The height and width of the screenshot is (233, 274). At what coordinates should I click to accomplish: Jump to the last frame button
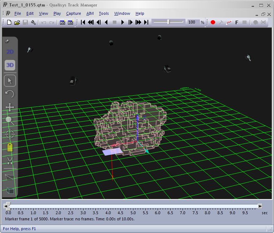(x=146, y=22)
